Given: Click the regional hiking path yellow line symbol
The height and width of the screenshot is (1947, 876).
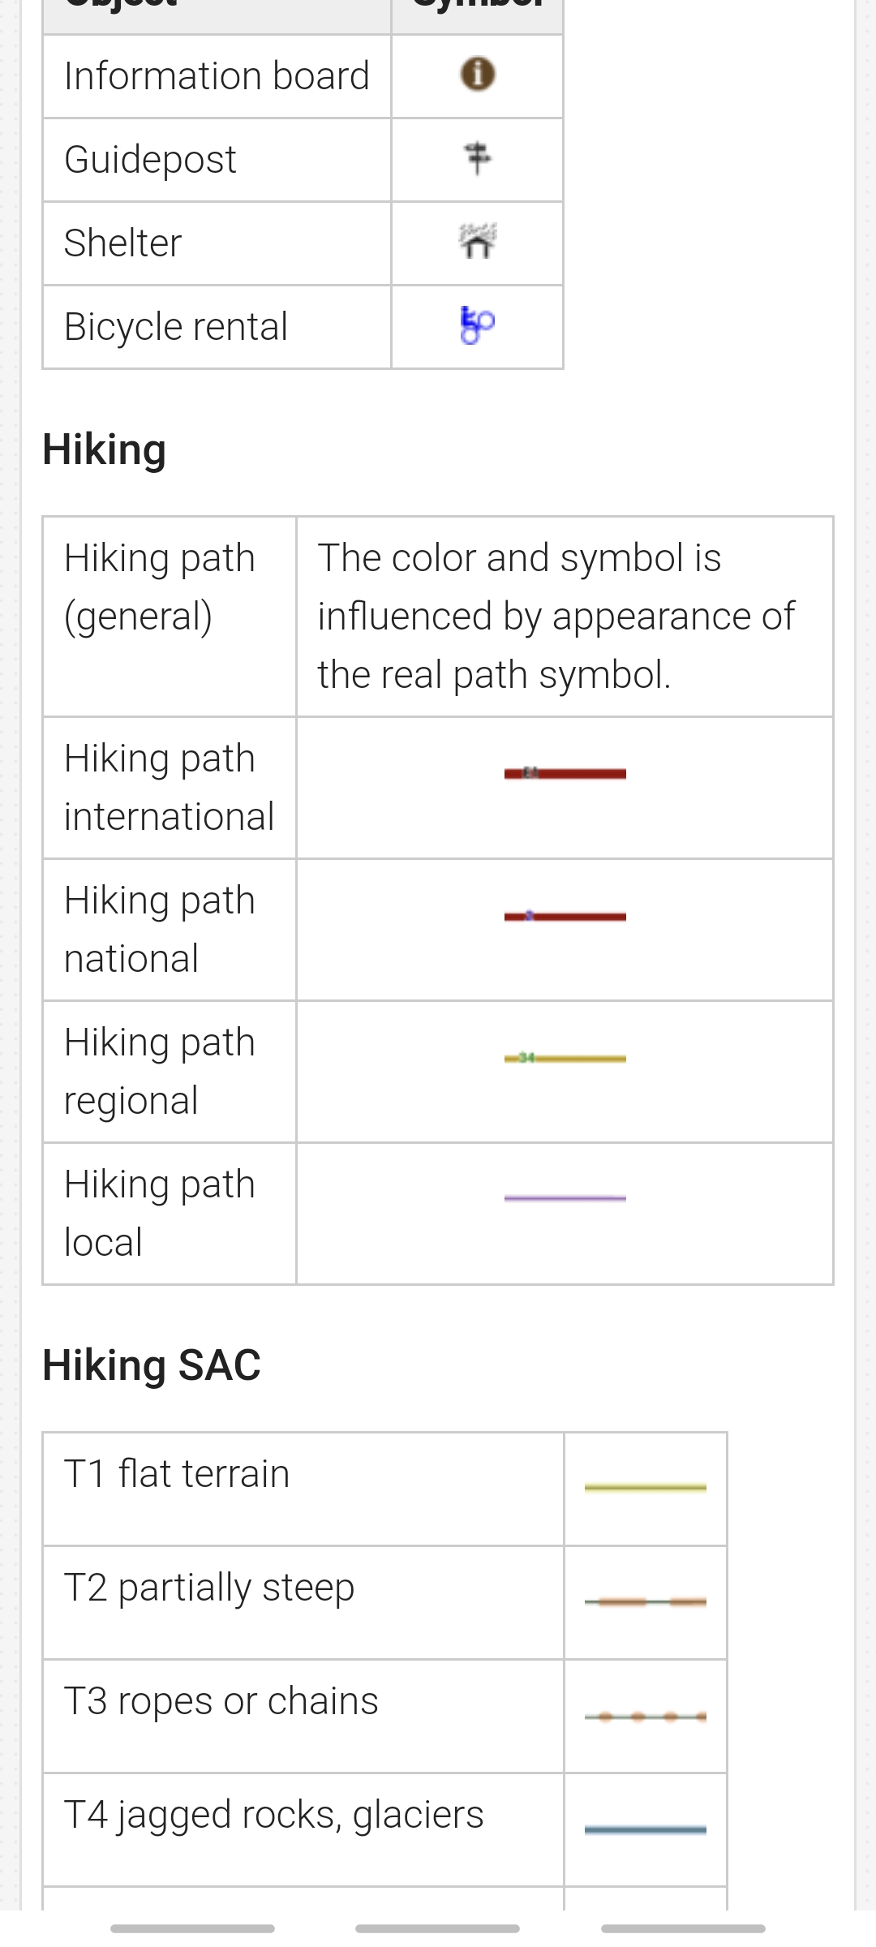Looking at the screenshot, I should (565, 1059).
